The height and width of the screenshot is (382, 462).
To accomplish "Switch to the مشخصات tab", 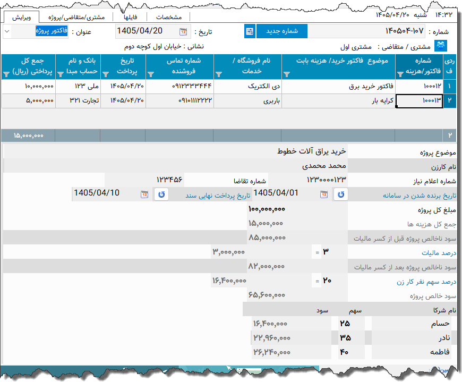I will click(x=169, y=18).
